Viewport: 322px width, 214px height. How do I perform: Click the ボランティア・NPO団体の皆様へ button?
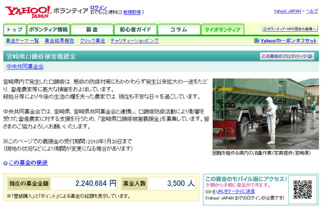point(290,29)
